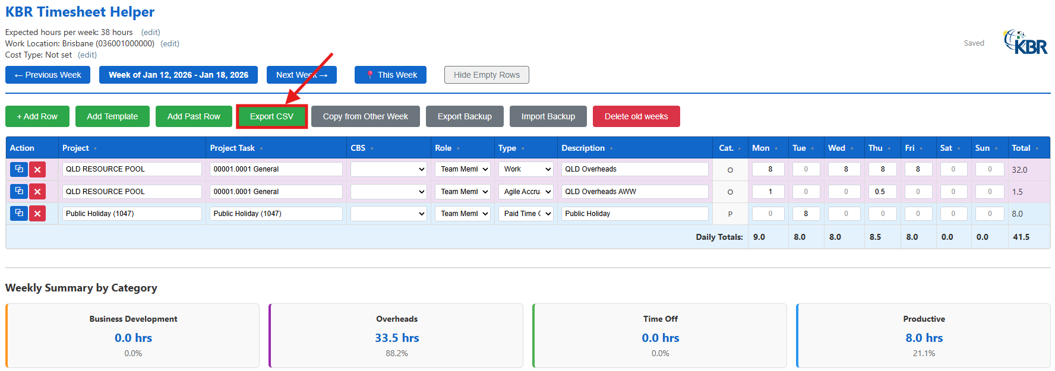The height and width of the screenshot is (371, 1055).
Task: Delete the Public Holiday row
Action: (x=37, y=214)
